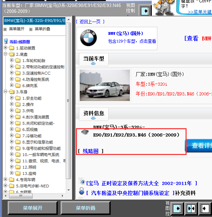Select 5.关闭和锁定功能- tree item
The width and height of the screenshot is (212, 217).
38,123
